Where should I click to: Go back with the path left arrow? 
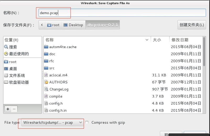pyautogui.click(x=42, y=25)
